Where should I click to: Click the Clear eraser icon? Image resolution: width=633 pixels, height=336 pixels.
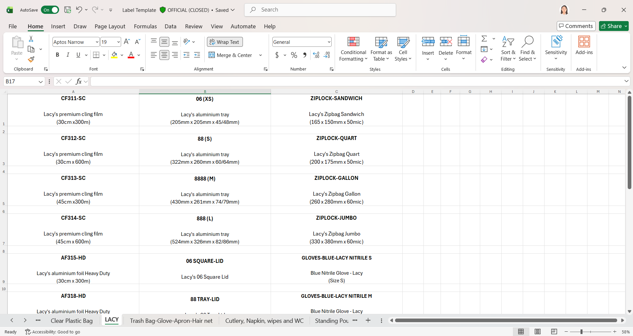[484, 60]
